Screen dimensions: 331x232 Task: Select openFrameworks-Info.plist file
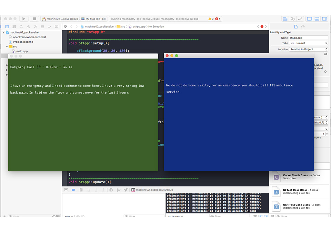(x=29, y=37)
